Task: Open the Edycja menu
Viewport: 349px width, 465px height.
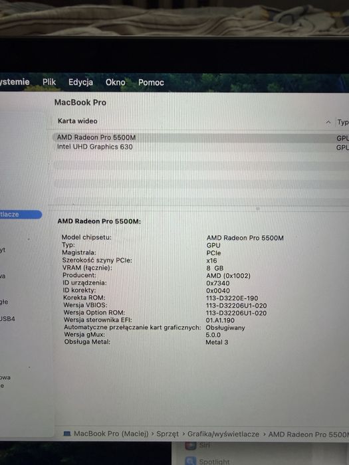Action: tap(80, 82)
